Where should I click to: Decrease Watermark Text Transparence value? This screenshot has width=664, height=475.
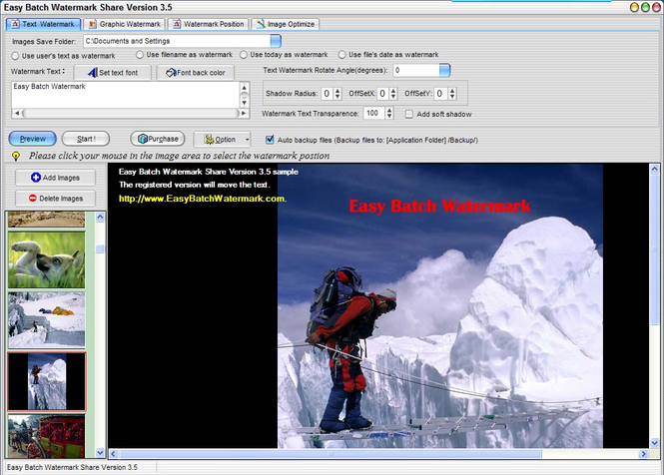(389, 116)
